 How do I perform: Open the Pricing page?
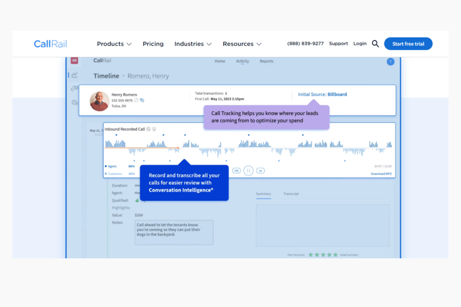click(153, 44)
